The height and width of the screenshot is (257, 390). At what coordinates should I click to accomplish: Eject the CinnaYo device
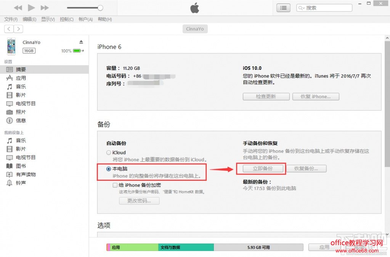81,42
